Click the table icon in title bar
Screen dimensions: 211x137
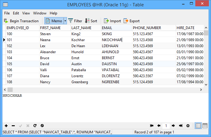5,5
